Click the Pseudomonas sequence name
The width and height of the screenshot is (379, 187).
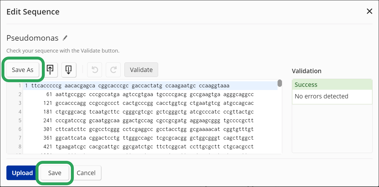[x=32, y=38]
